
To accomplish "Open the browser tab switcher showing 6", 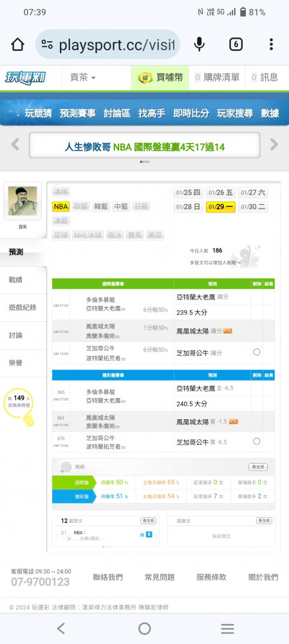I will 236,44.
